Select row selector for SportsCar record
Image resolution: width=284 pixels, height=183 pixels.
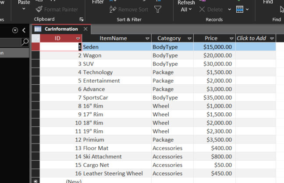pos(35,97)
